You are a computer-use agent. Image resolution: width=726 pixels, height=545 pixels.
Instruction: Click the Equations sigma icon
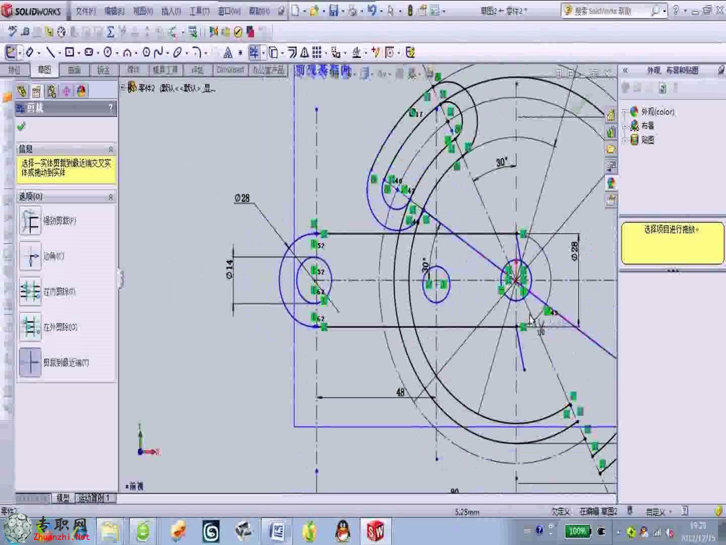point(110,32)
